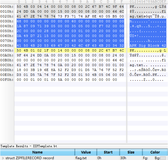Click the Template Results - ZIPTemplate.bt title
The width and height of the screenshot is (168, 160).
pos(29,146)
